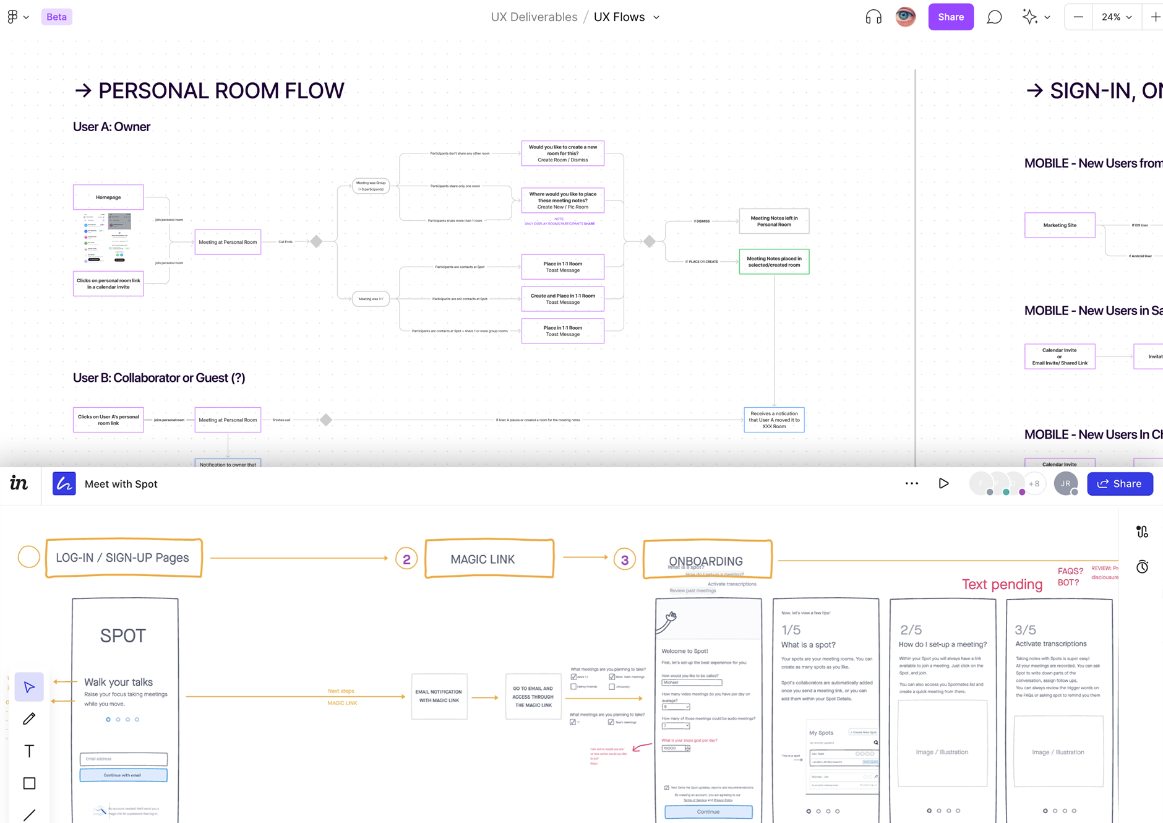Screen dimensions: 1163x823
Task: Select the LOG-IN / SIGN-UP Pages box
Action: (124, 558)
